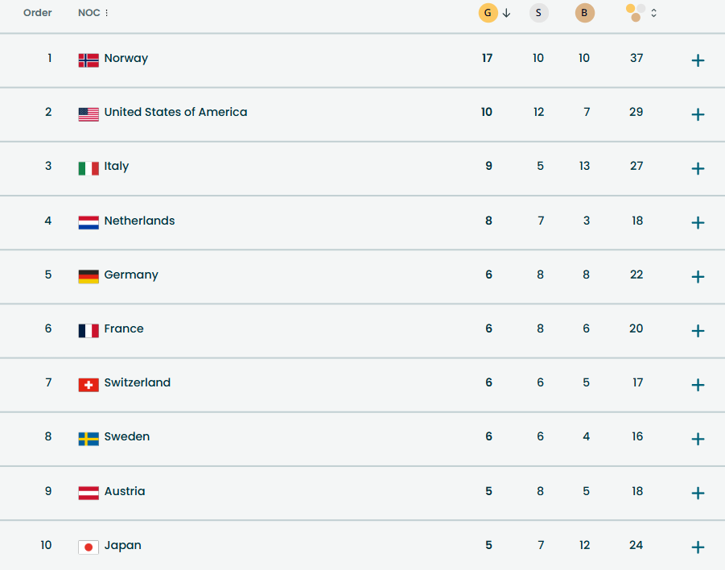The width and height of the screenshot is (725, 570).
Task: Expand Norway's medal details row
Action: 698,60
